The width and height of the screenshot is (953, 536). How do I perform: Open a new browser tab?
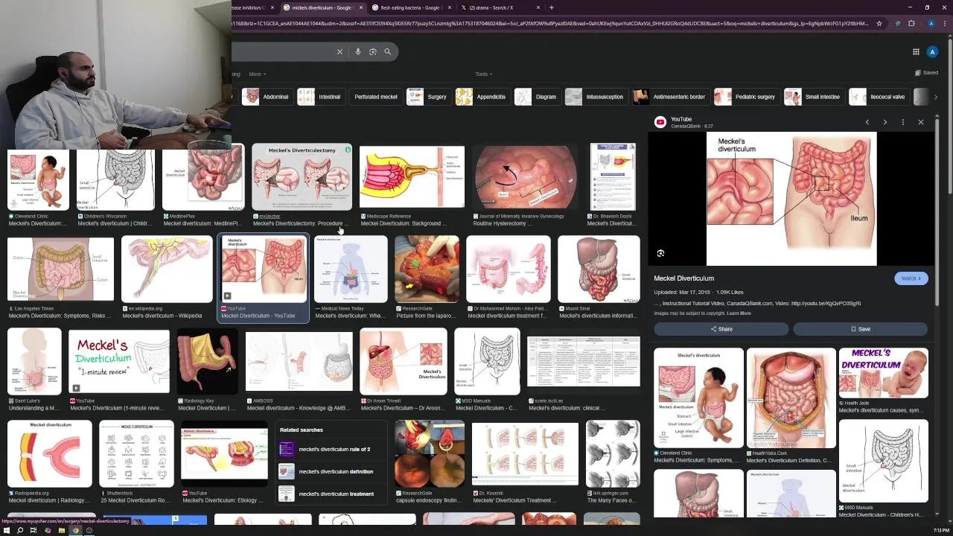click(552, 7)
